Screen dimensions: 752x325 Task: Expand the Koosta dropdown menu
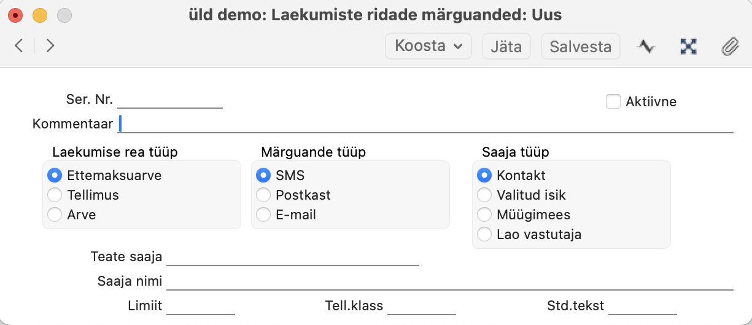point(428,46)
